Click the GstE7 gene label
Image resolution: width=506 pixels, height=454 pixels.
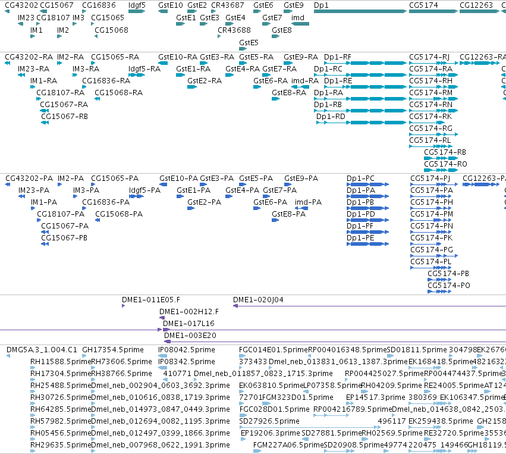point(272,17)
